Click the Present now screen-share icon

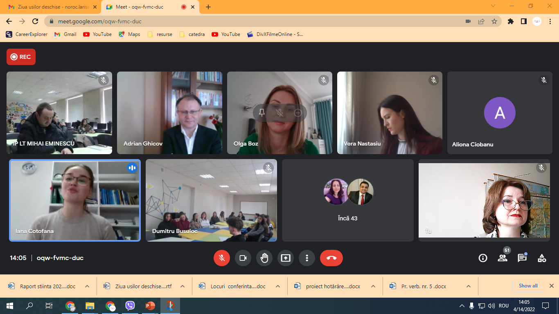pyautogui.click(x=286, y=258)
